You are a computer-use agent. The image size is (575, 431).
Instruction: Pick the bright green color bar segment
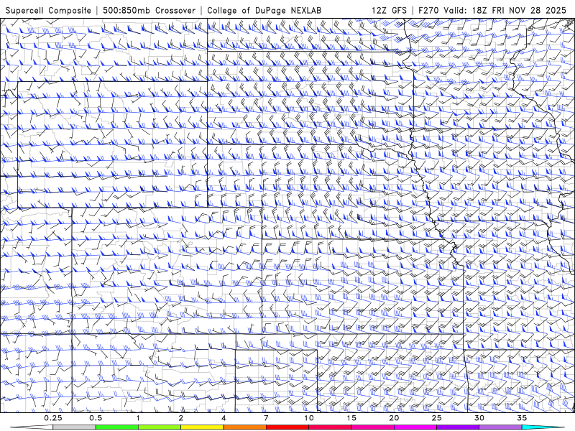(x=117, y=427)
